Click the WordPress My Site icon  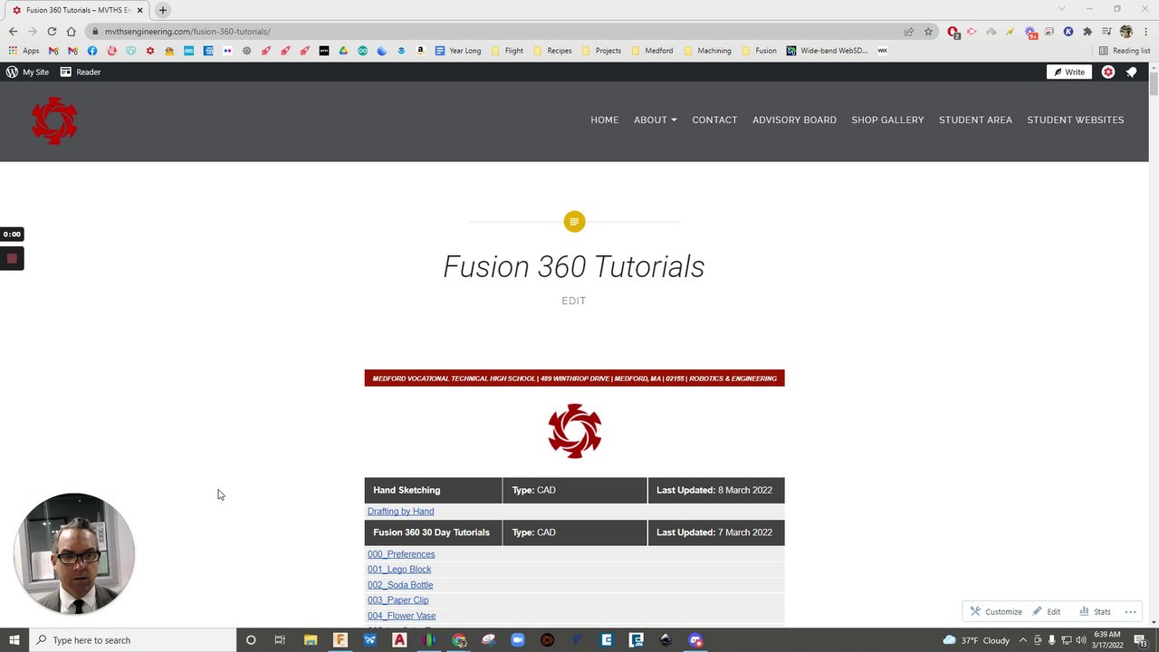click(x=27, y=72)
